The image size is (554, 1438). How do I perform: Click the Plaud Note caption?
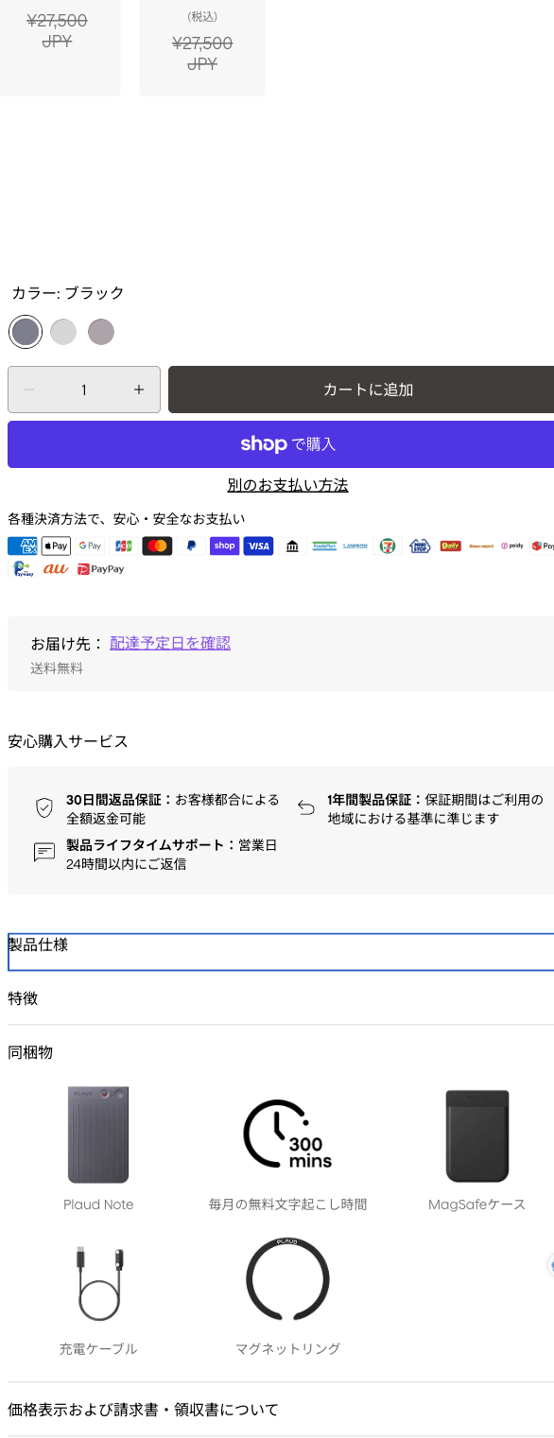click(98, 1204)
